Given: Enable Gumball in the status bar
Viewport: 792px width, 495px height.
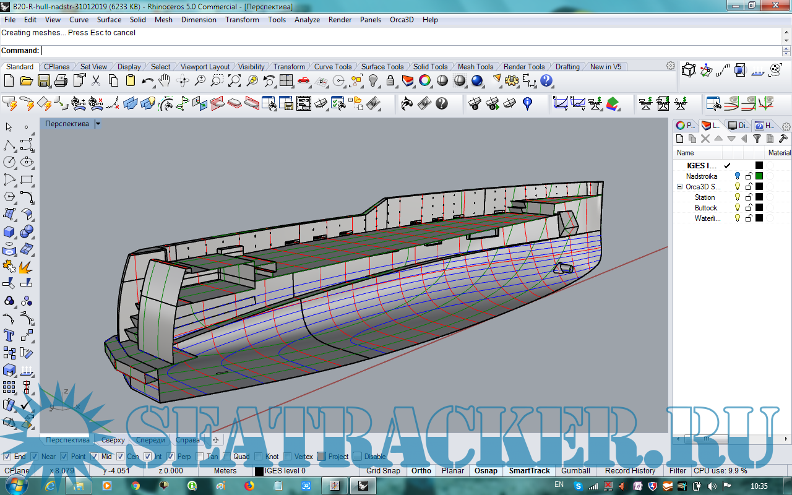Looking at the screenshot, I should 575,471.
